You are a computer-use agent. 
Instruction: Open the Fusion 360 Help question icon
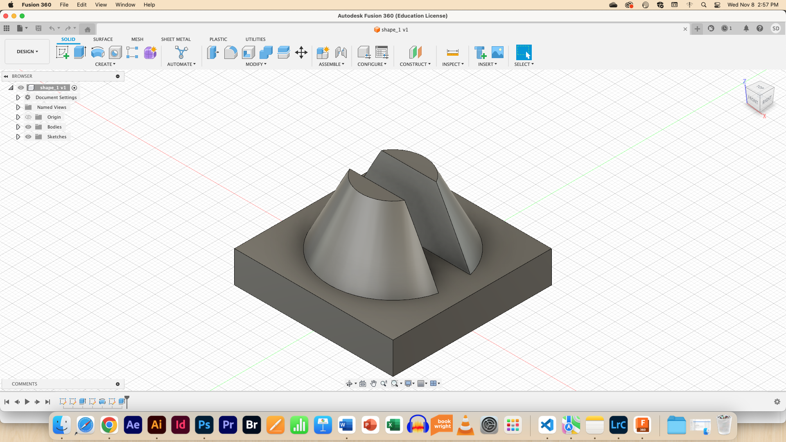tap(760, 28)
